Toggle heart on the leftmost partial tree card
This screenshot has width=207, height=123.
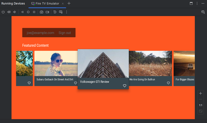29,83
